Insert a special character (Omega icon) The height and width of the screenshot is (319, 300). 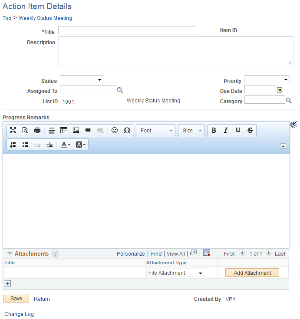tap(127, 130)
